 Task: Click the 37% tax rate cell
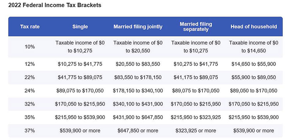(30, 131)
